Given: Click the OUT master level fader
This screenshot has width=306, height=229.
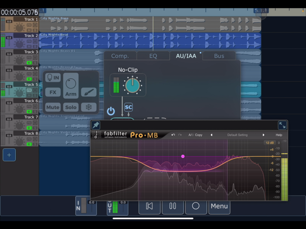Looking at the screenshot, I should [123, 208].
